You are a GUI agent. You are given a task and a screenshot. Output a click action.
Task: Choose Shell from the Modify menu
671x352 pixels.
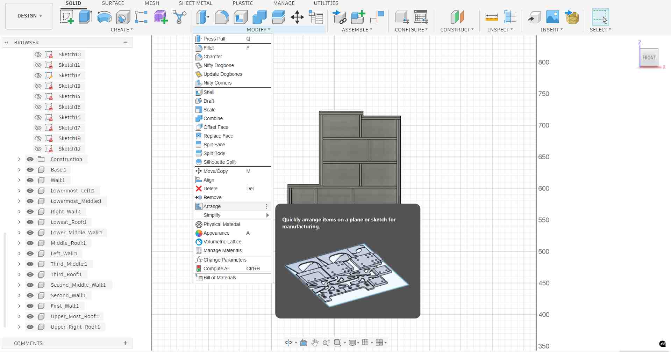click(x=208, y=92)
